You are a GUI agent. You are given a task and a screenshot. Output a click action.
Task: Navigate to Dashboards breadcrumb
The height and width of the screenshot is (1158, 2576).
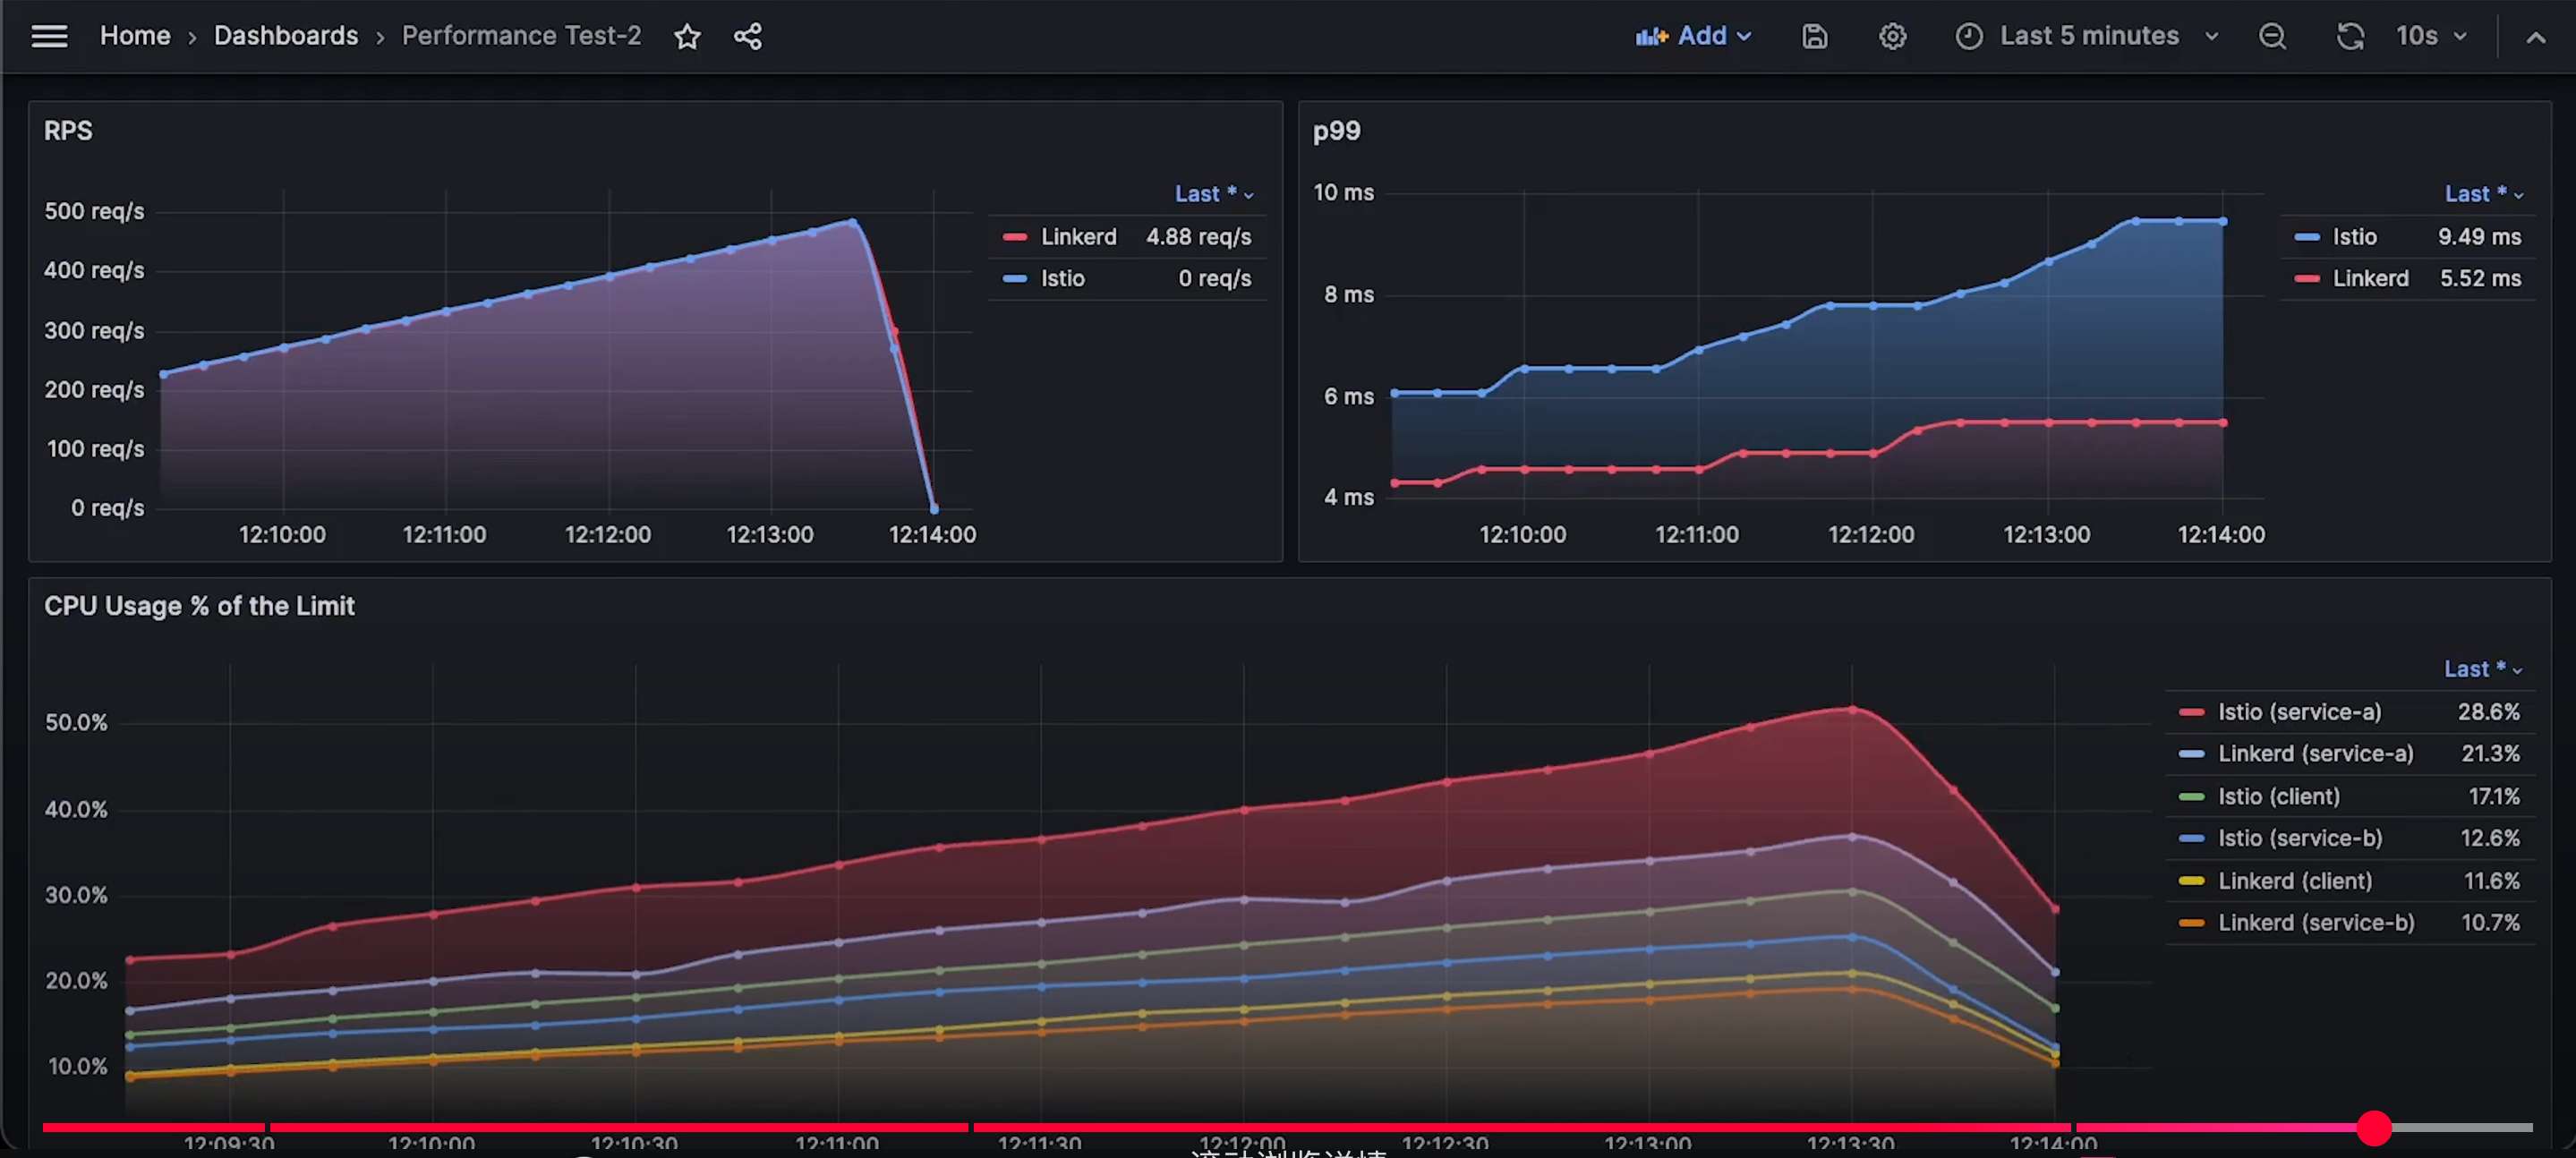[286, 36]
